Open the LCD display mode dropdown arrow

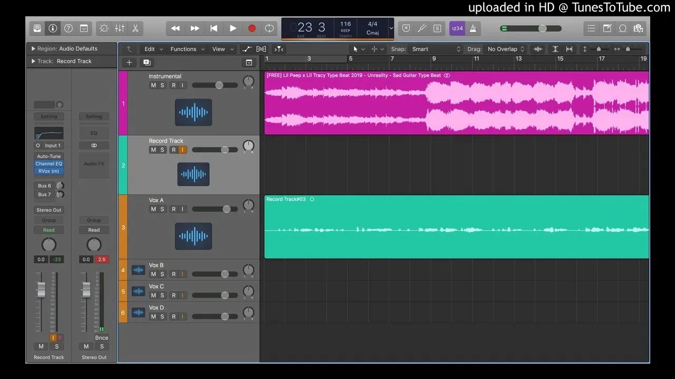[x=391, y=28]
